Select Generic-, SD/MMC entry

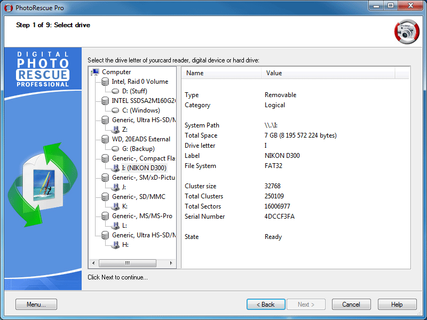point(139,197)
